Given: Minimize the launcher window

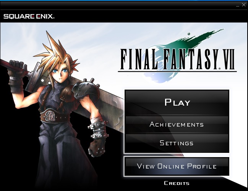Looking at the screenshot, I should (x=238, y=5).
